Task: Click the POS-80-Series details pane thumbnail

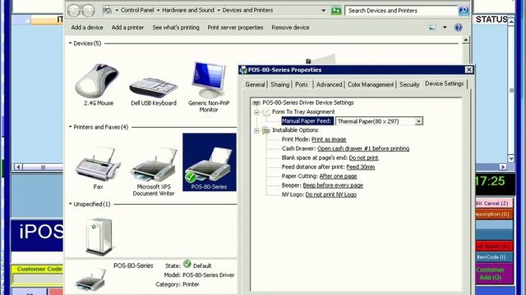Action: click(90, 279)
